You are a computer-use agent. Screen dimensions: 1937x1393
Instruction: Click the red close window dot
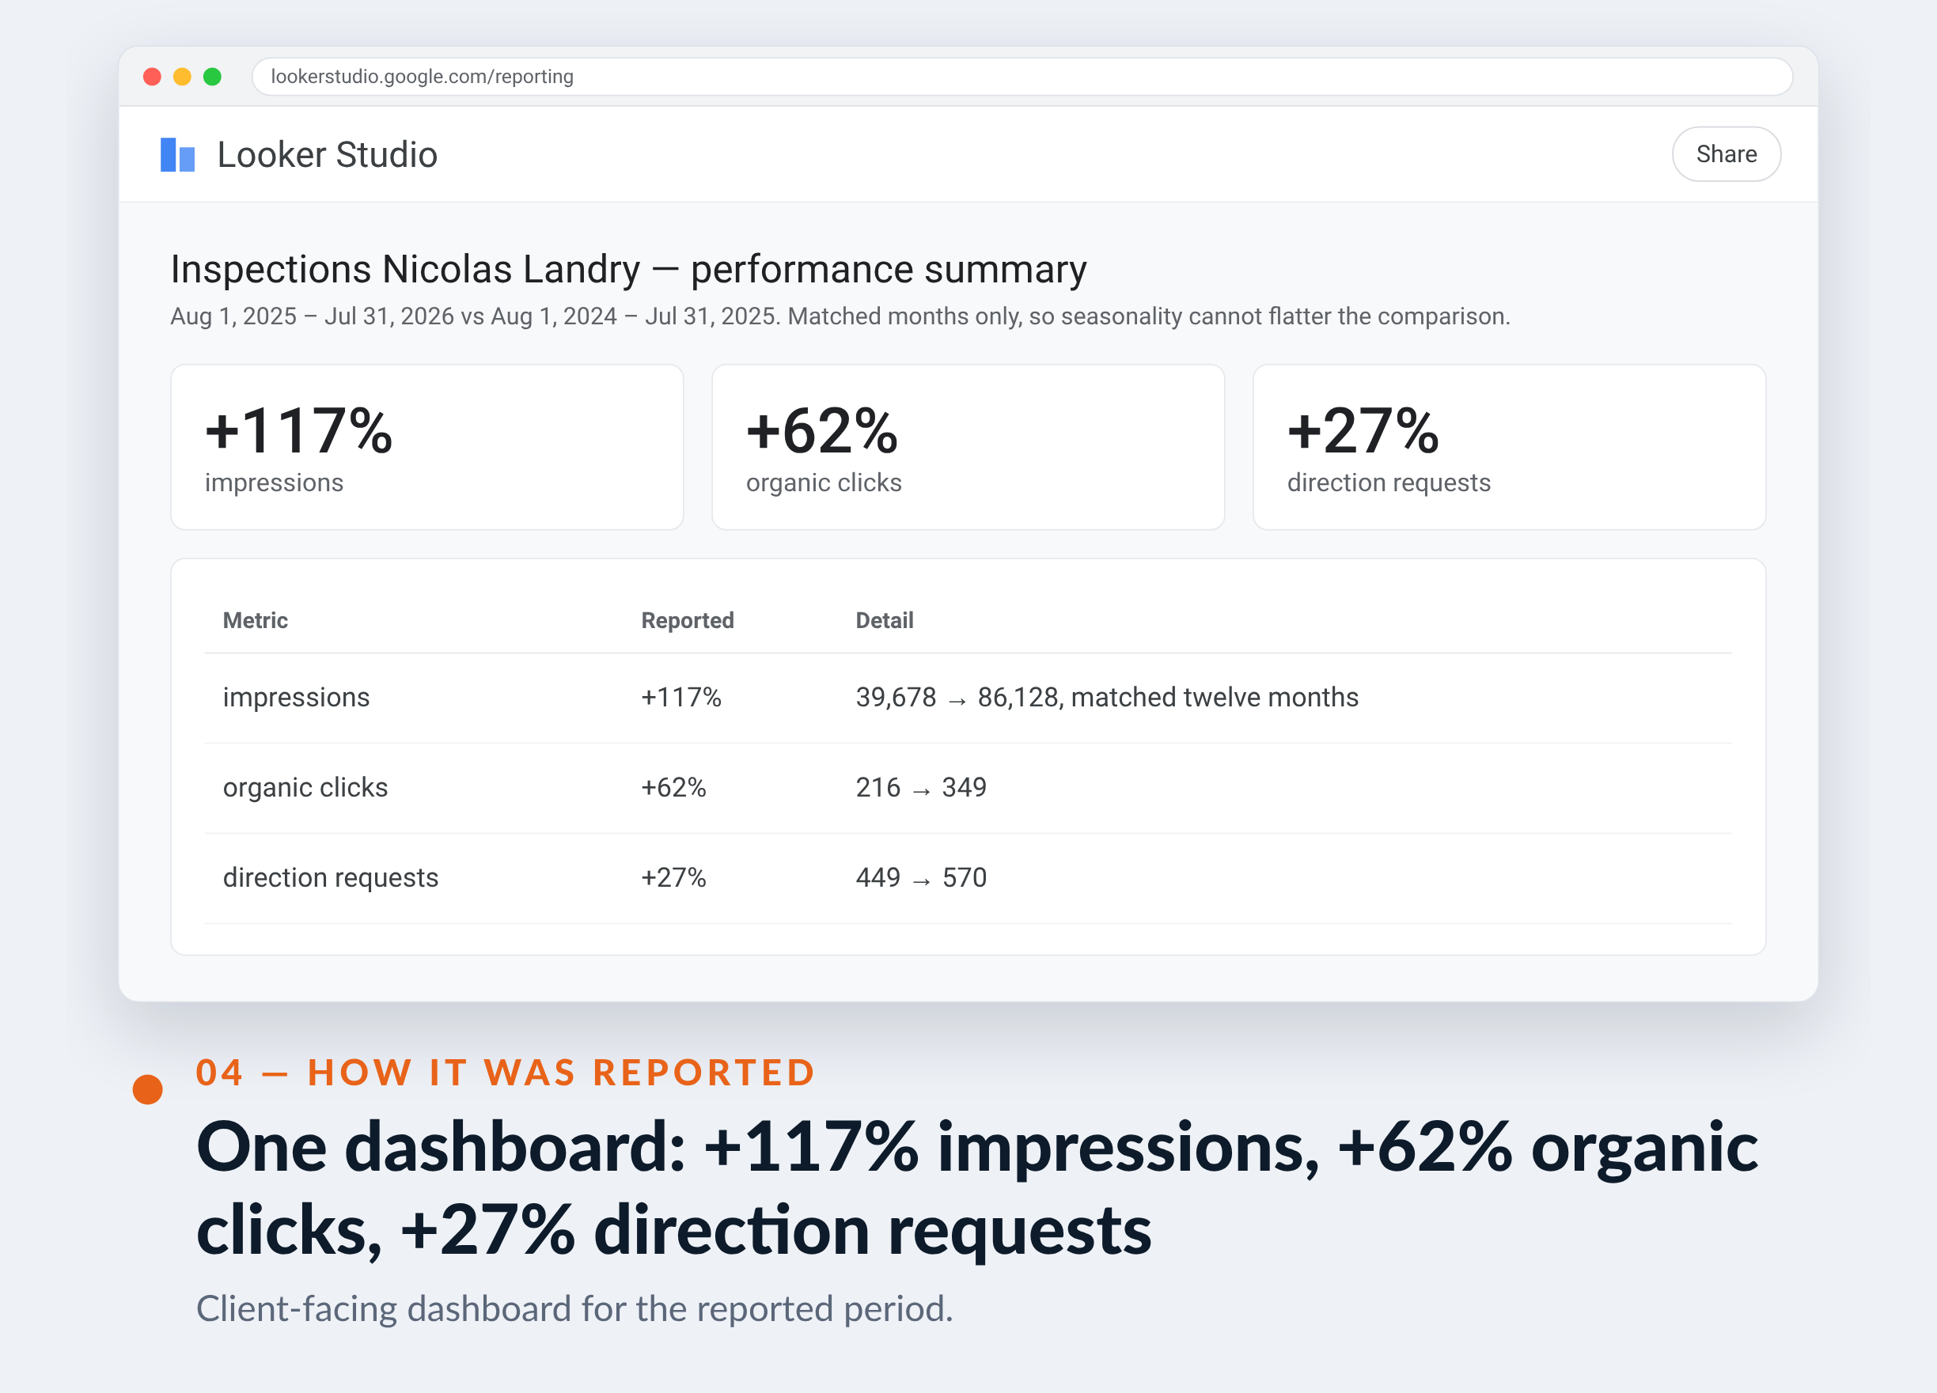pos(152,77)
